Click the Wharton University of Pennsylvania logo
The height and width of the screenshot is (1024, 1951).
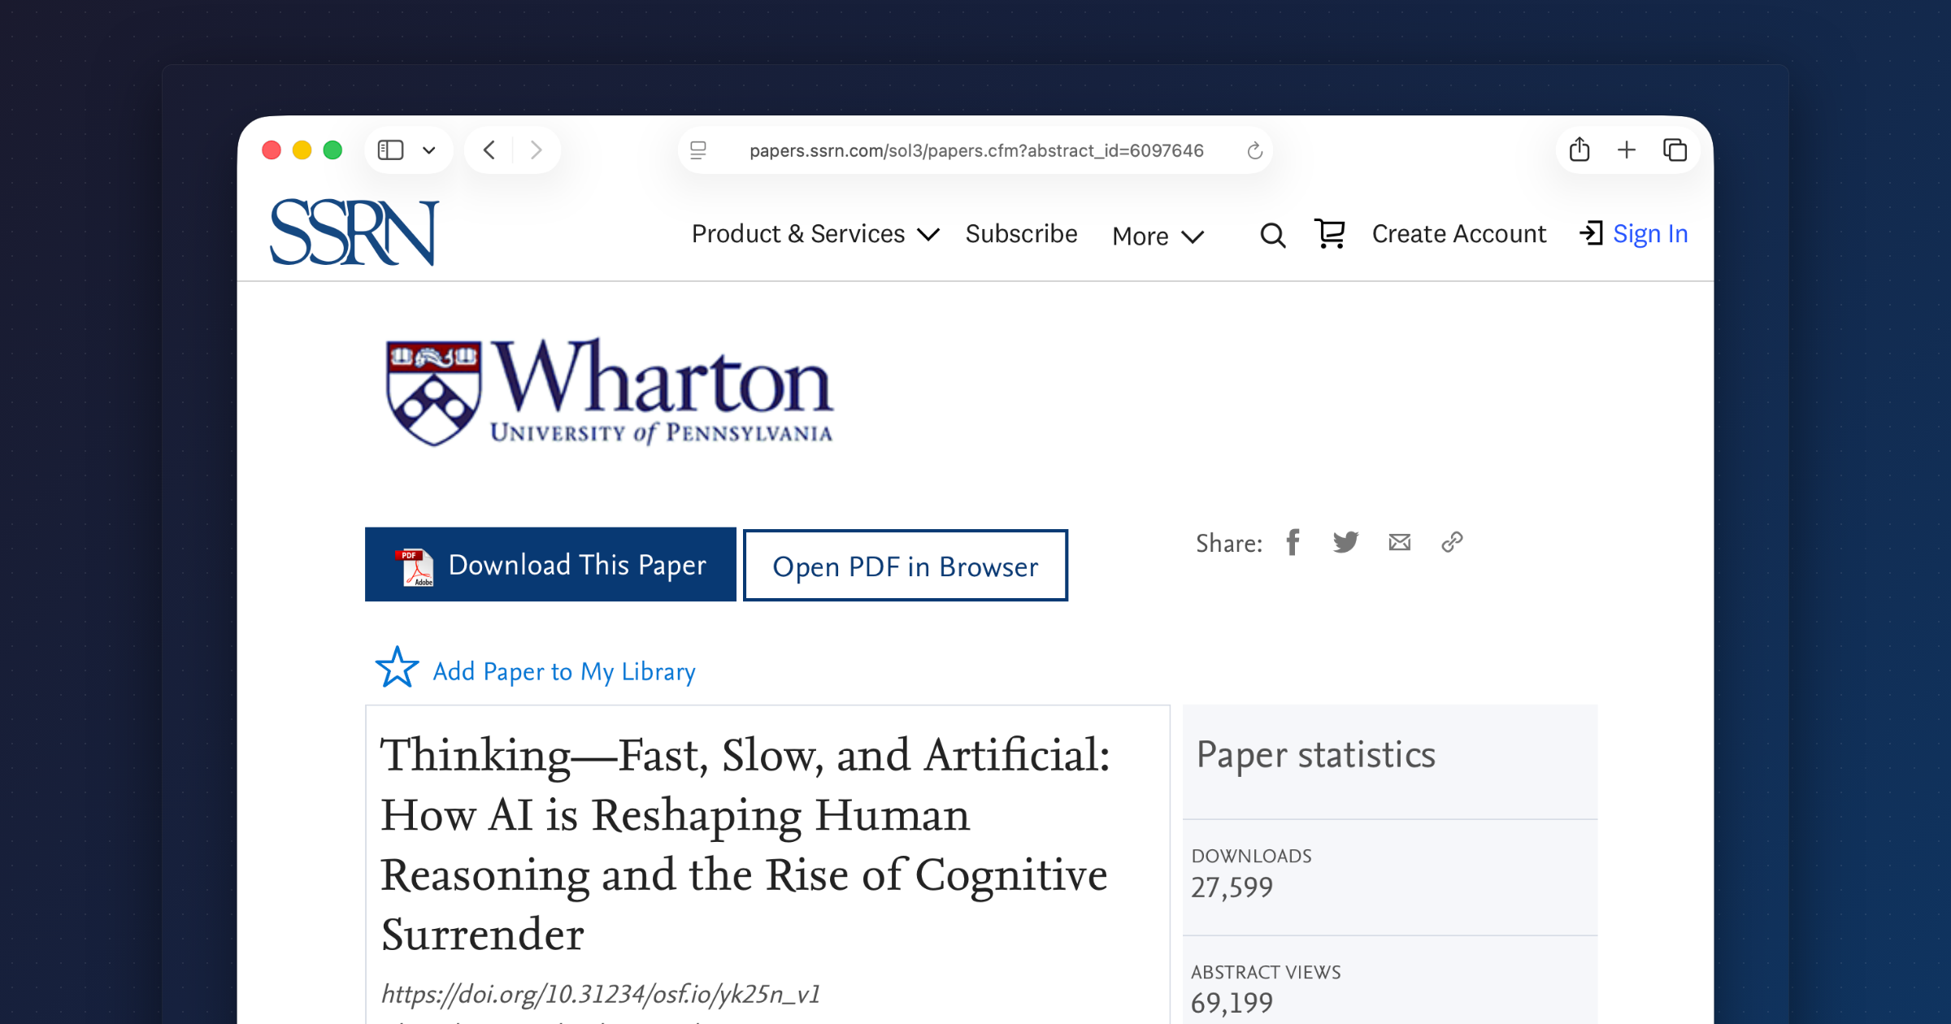608,393
